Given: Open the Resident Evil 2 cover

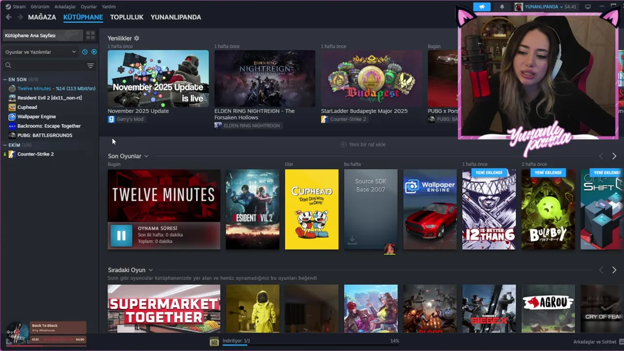Looking at the screenshot, I should pos(253,209).
